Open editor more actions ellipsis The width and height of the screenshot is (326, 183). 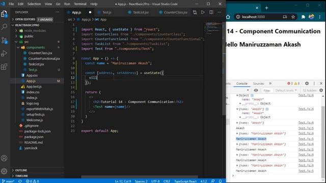[219, 12]
